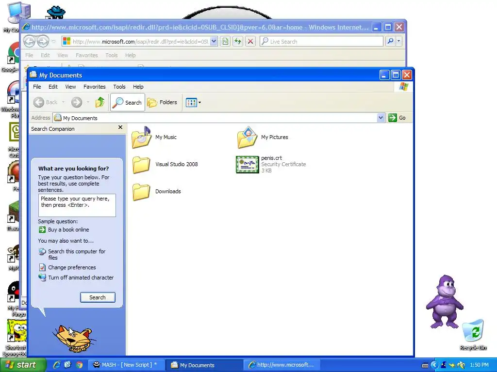The height and width of the screenshot is (372, 497).
Task: Click the Recycle Bin desktop icon
Action: point(473,335)
